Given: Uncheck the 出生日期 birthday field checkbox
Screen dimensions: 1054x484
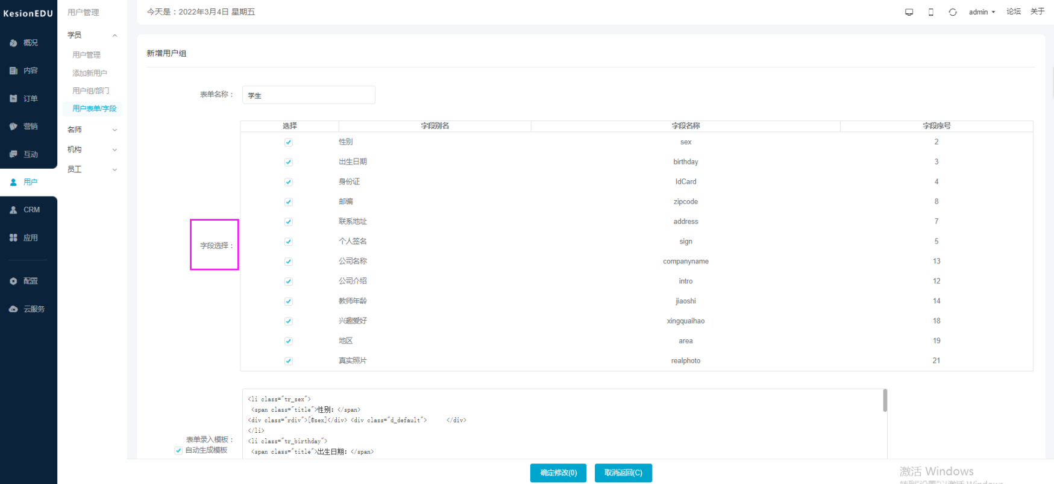Looking at the screenshot, I should point(289,162).
